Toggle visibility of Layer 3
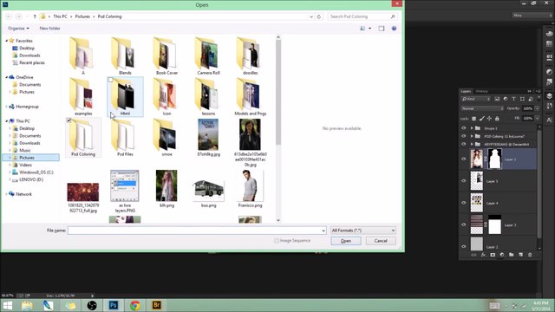This screenshot has height=312, width=555. pos(464,225)
